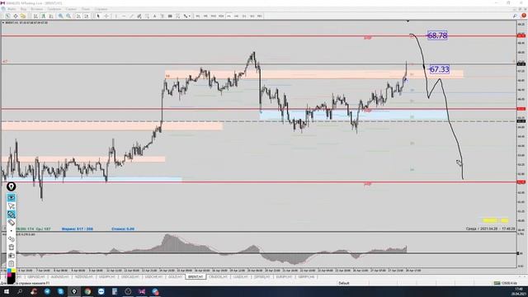Open Calculator from the taskbar
Screen dimensions: 528x297
pos(115,291)
